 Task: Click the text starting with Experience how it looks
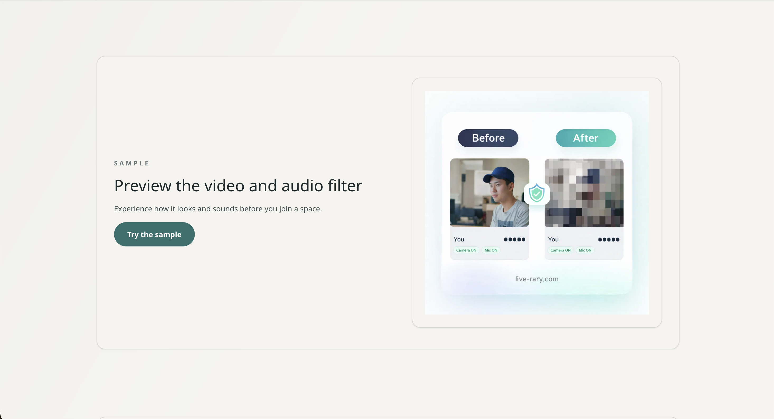[x=218, y=209]
